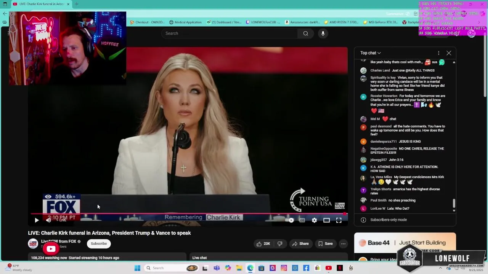488x274 pixels.
Task: Open Windows Start menu
Action: point(137,268)
